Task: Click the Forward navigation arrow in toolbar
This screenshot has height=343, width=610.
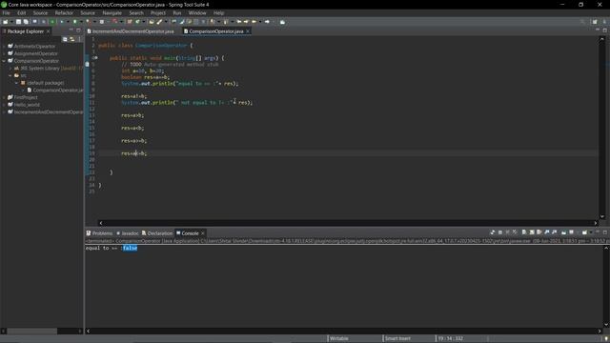Action: (x=267, y=22)
